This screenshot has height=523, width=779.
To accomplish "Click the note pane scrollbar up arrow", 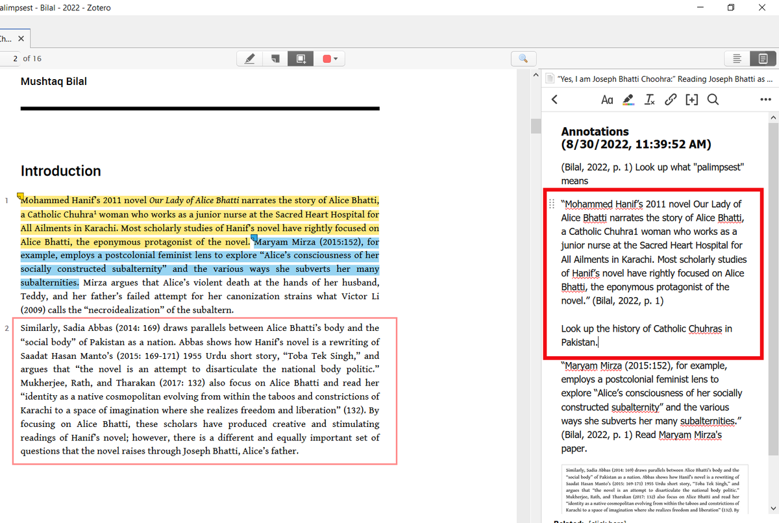I will click(773, 117).
